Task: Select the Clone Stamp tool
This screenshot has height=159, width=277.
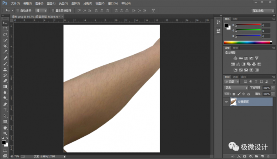Action: pyautogui.click(x=5, y=69)
